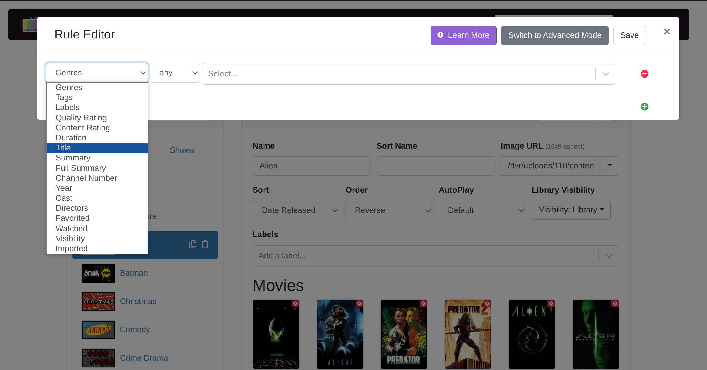
Task: Close the Rule Editor dialog
Action: click(667, 32)
